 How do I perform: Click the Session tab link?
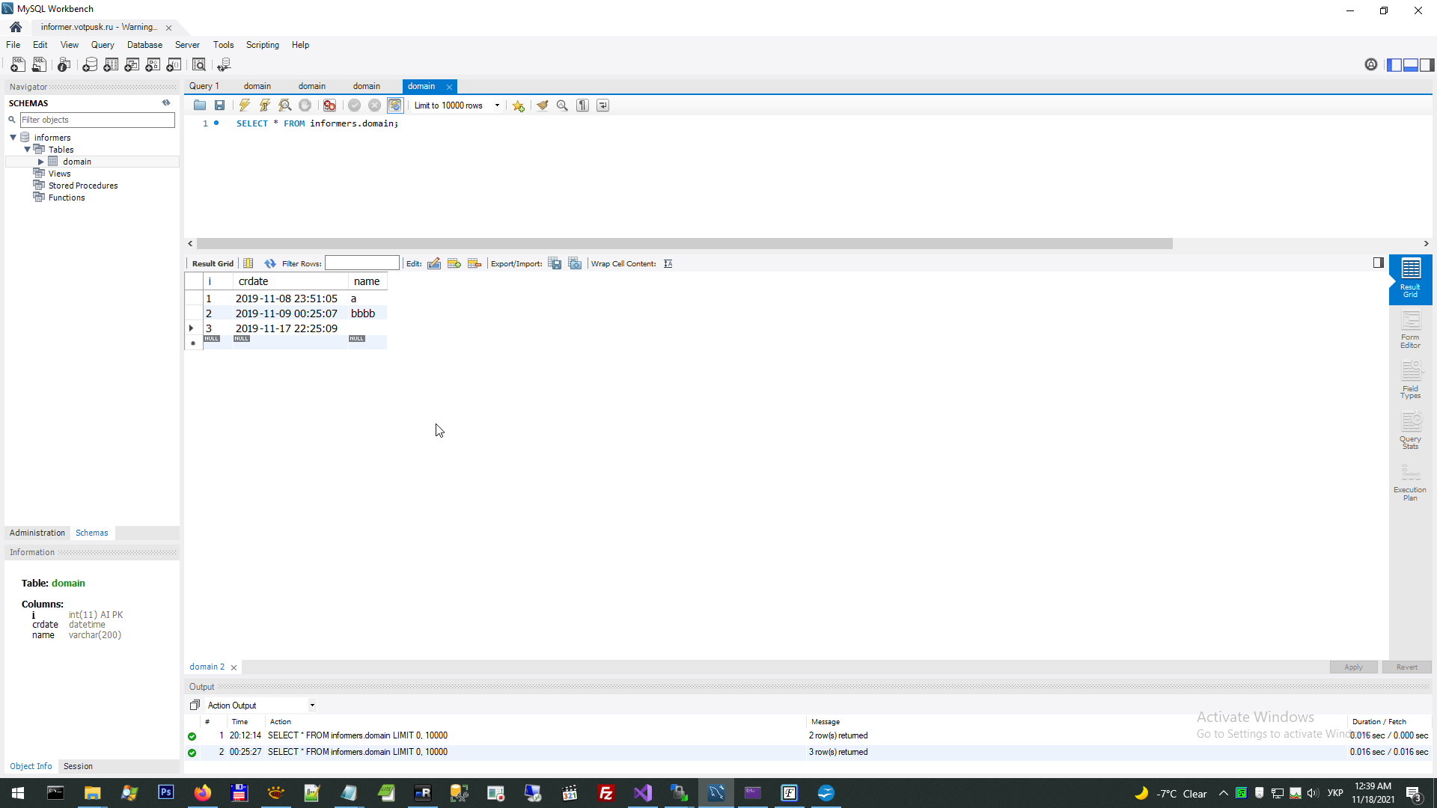coord(78,766)
